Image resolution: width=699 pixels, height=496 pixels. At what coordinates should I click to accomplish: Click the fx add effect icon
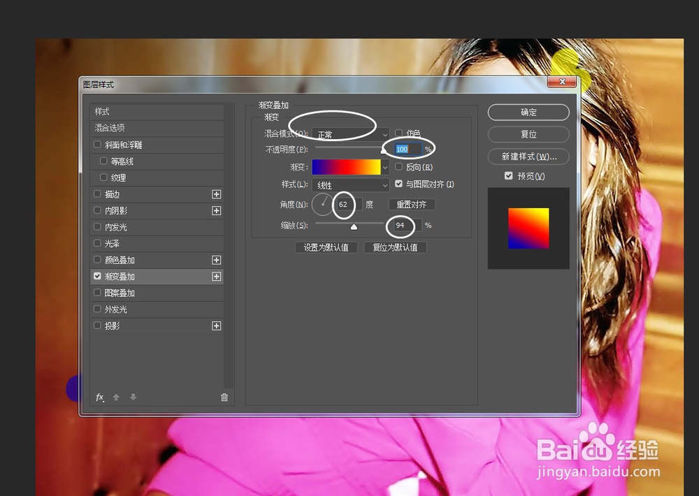(x=100, y=397)
